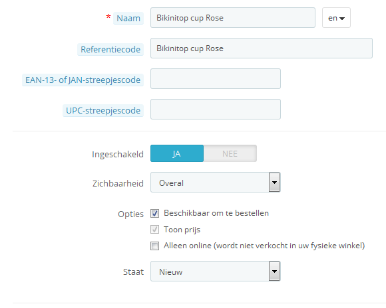
Task: Focus the UPC-streepjescode input field
Action: click(x=216, y=110)
